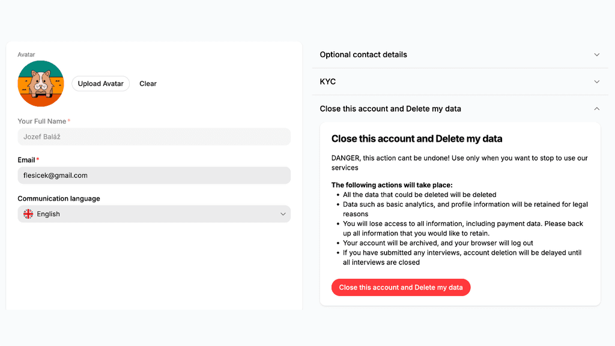Screen dimensions: 615x346
Task: Click the Upload Avatar button
Action: 100,83
